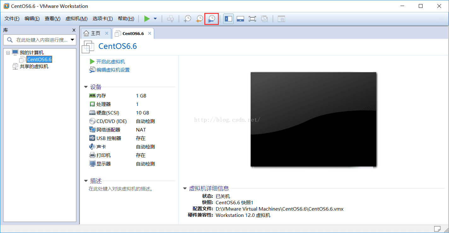
Task: Click the revert to snapshot icon
Action: click(200, 19)
